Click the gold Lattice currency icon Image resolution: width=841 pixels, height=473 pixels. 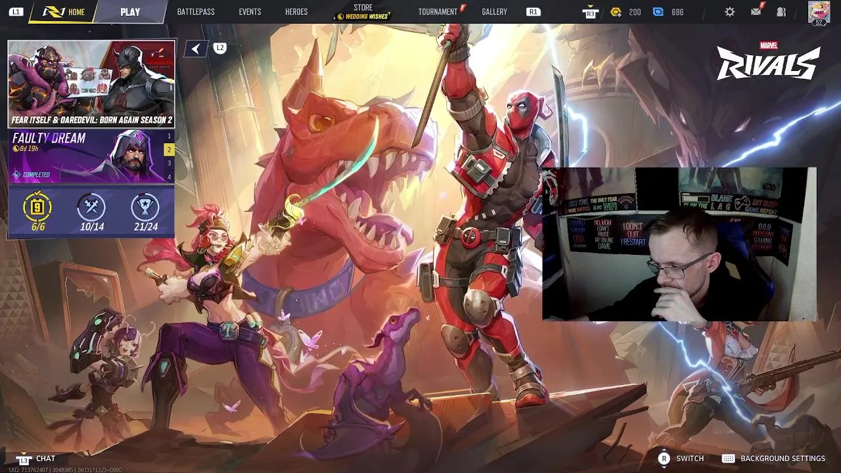[616, 12]
